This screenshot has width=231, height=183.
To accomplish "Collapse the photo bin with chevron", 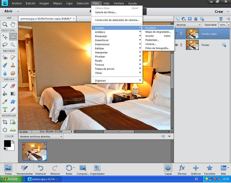I will [169, 136].
